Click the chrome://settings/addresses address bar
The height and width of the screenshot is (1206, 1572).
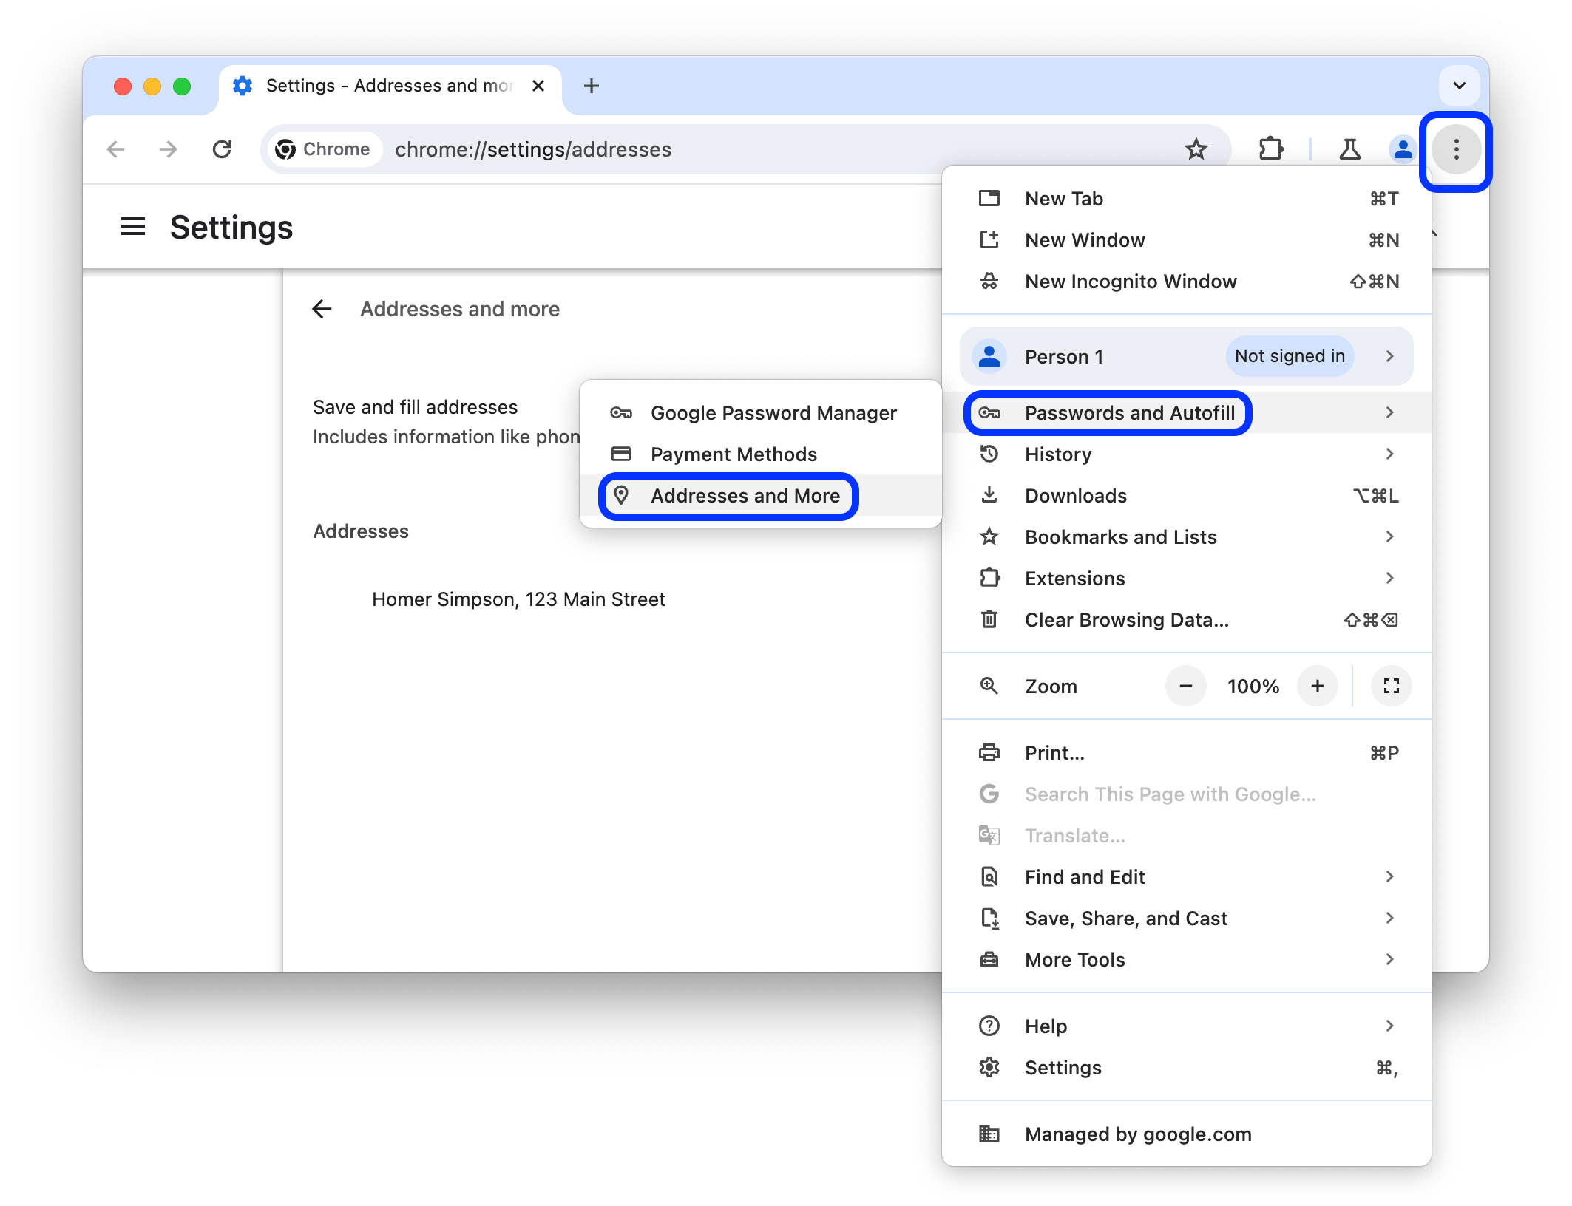pyautogui.click(x=532, y=149)
